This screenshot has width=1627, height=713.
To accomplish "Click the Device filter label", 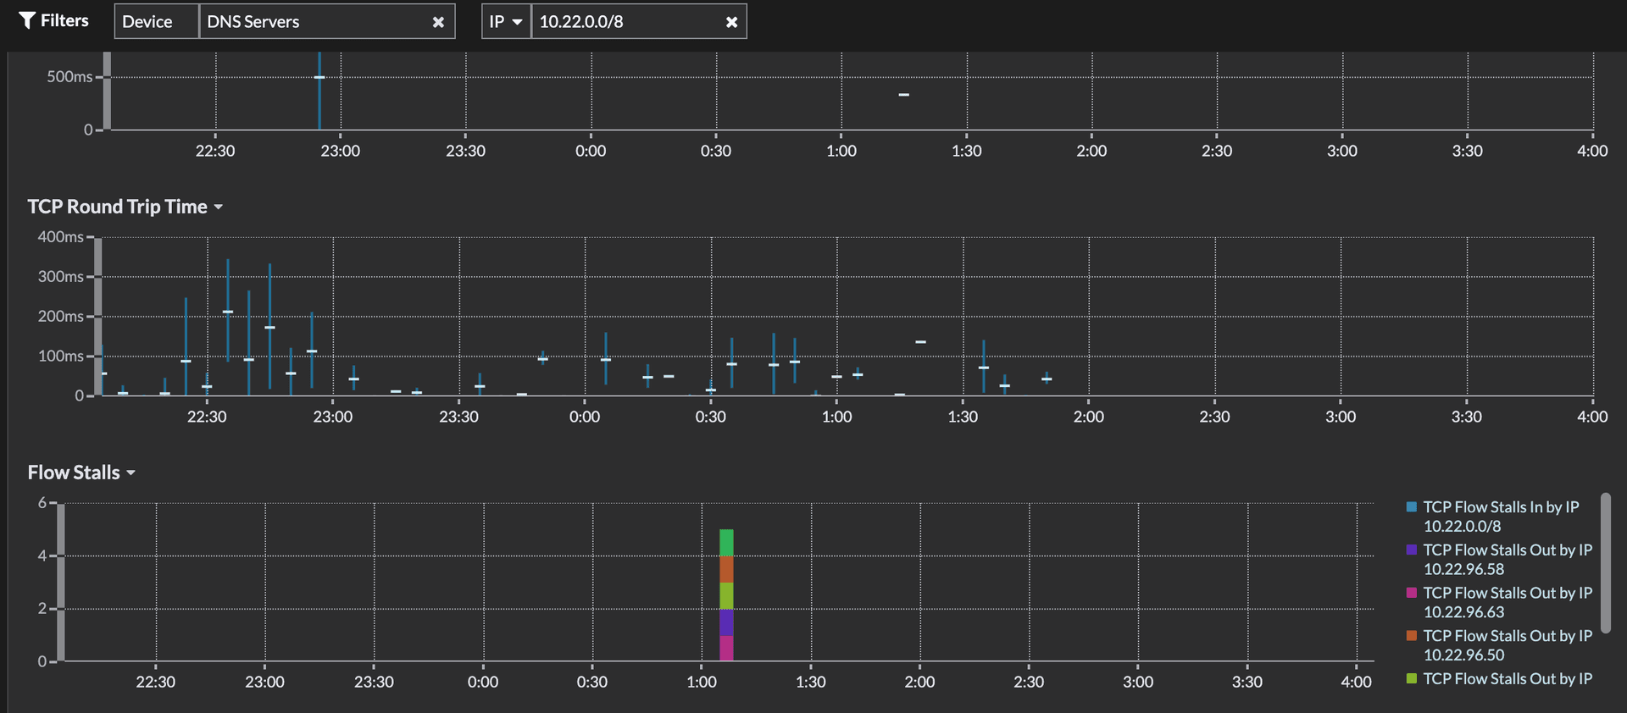I will click(157, 21).
